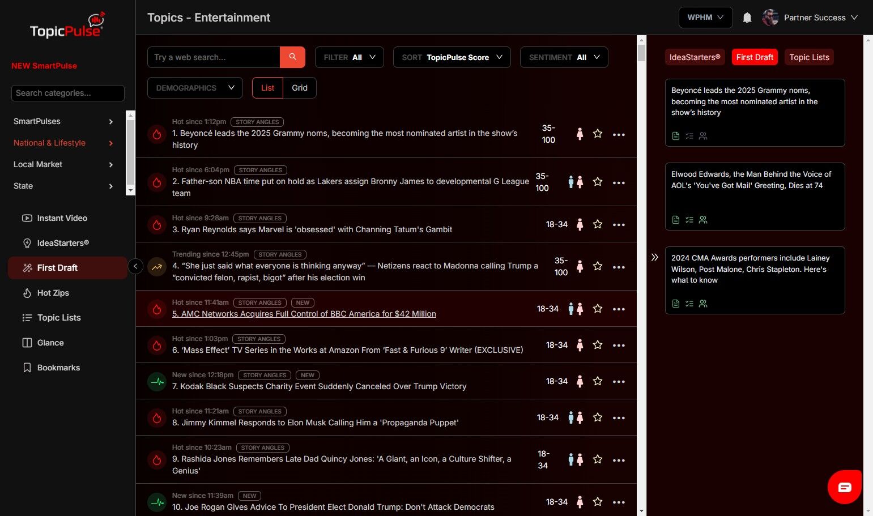Open the Partner Success account dropdown arrow
Screen dimensions: 873x516
(x=854, y=18)
